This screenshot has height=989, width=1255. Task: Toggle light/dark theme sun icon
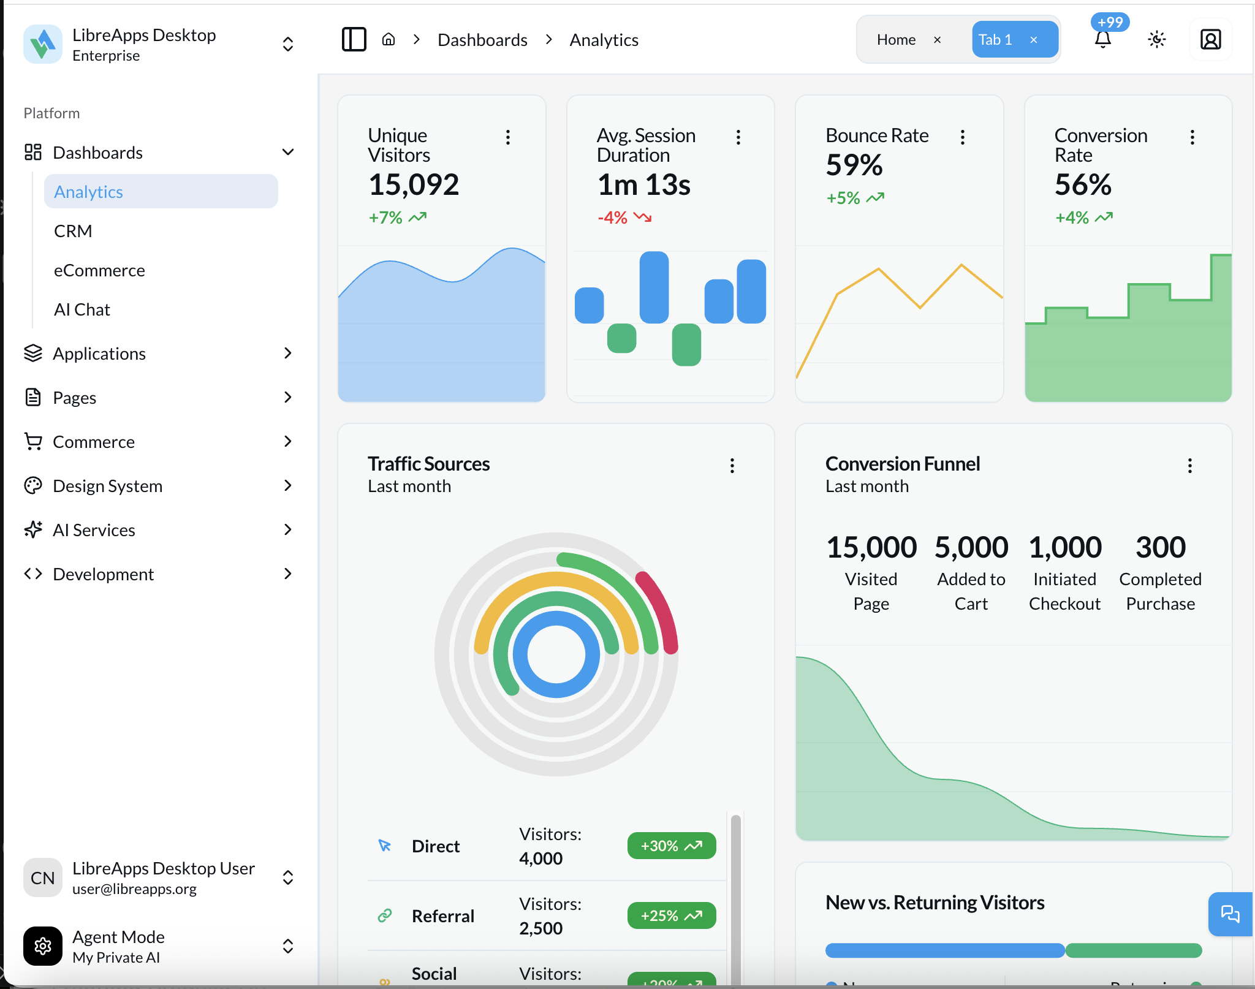click(x=1156, y=40)
